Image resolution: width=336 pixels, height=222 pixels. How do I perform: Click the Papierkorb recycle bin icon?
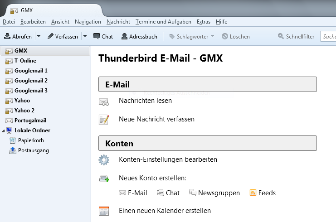(x=13, y=140)
